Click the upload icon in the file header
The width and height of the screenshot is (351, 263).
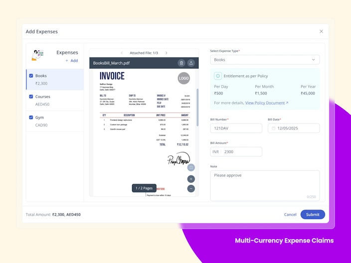pos(191,63)
